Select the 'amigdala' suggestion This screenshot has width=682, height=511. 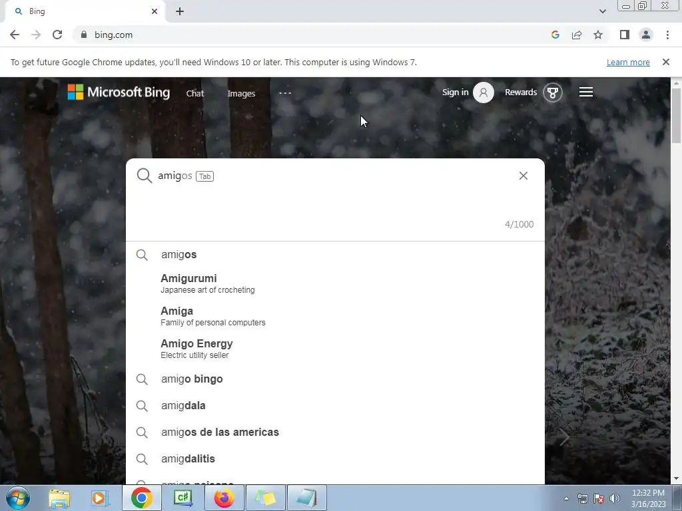click(335, 405)
